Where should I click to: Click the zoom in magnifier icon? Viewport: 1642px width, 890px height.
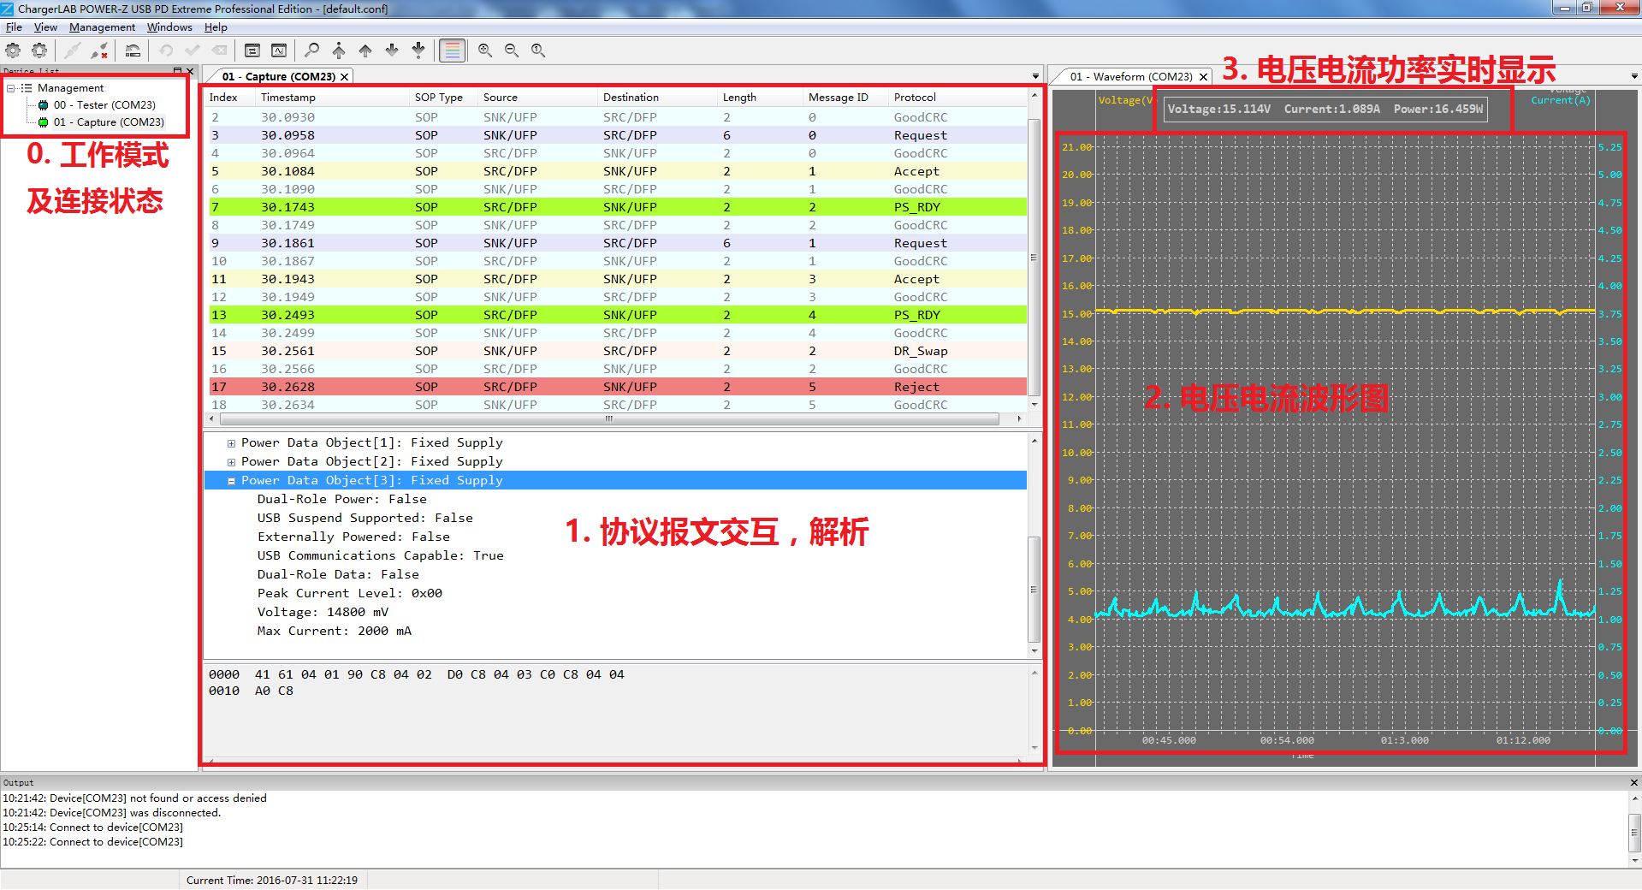point(485,50)
